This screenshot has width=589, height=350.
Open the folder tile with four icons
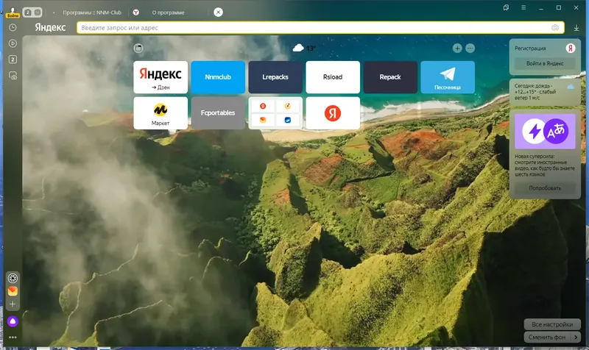pos(275,113)
